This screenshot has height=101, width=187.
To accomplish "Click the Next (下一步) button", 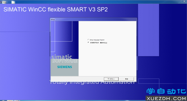I will click(x=111, y=79).
